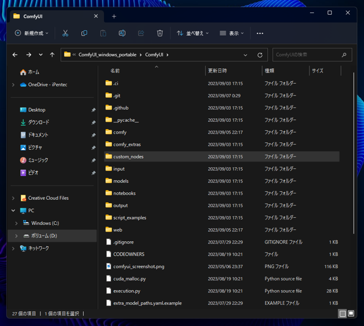Expand address bar history dropdown
The width and height of the screenshot is (364, 326).
[x=245, y=55]
